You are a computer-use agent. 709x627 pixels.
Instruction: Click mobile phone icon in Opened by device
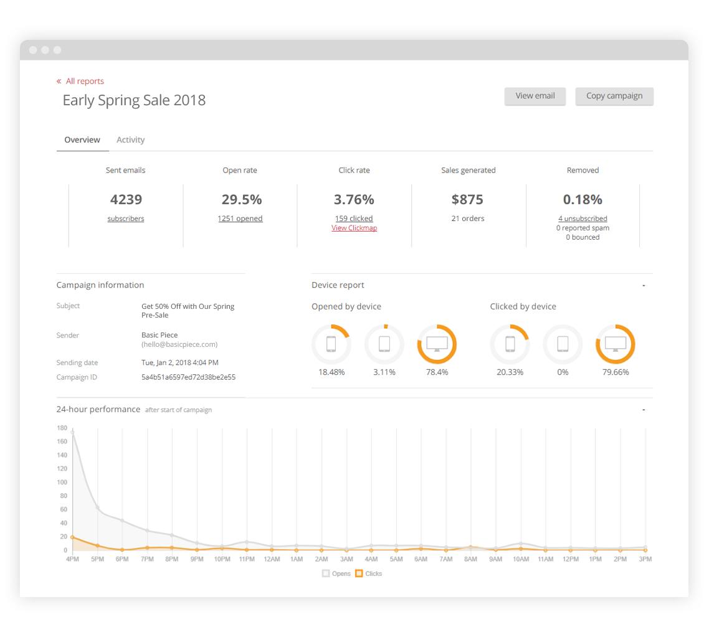[x=331, y=344]
